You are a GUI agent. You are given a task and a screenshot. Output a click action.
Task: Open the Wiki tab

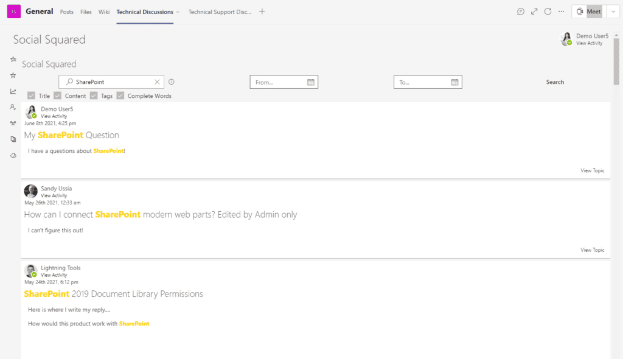[x=104, y=12]
